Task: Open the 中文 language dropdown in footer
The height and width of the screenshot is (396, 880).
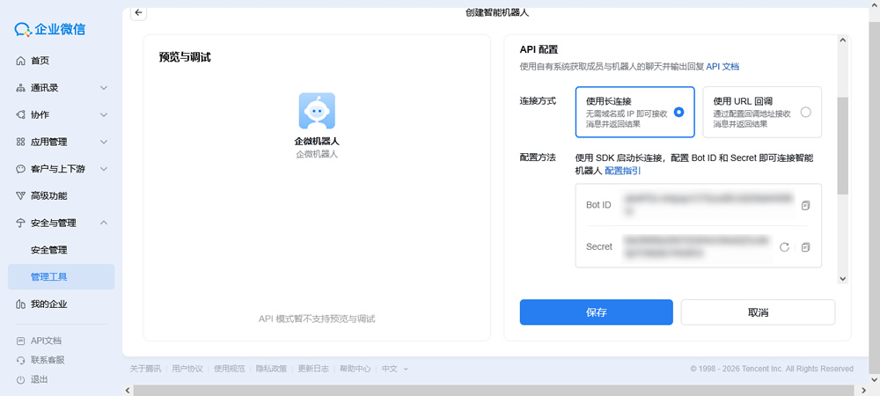Action: [395, 369]
